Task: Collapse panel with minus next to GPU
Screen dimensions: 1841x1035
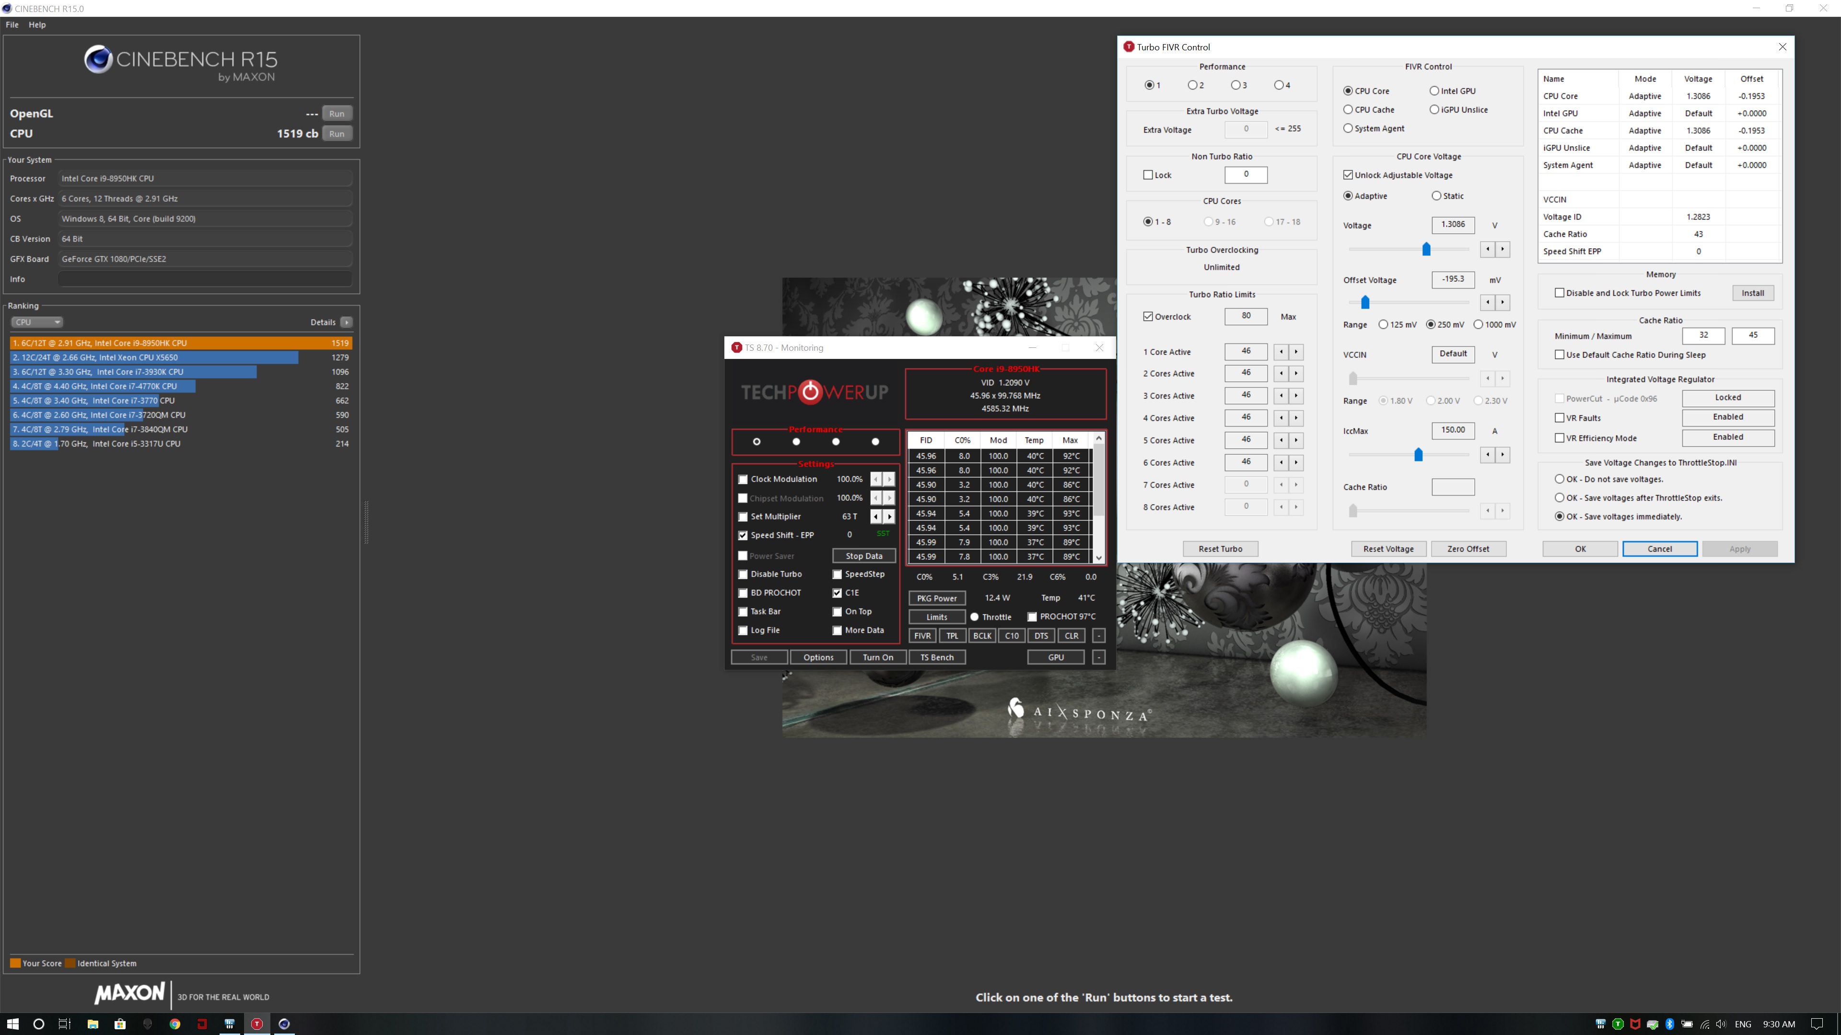Action: point(1098,657)
